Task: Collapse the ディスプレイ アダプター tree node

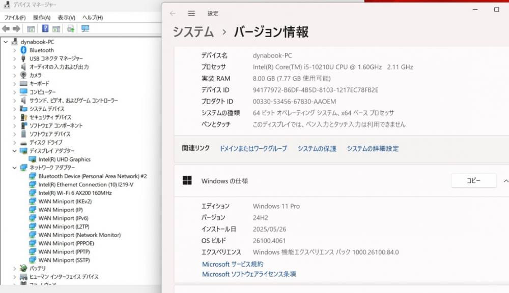Action: (14, 151)
